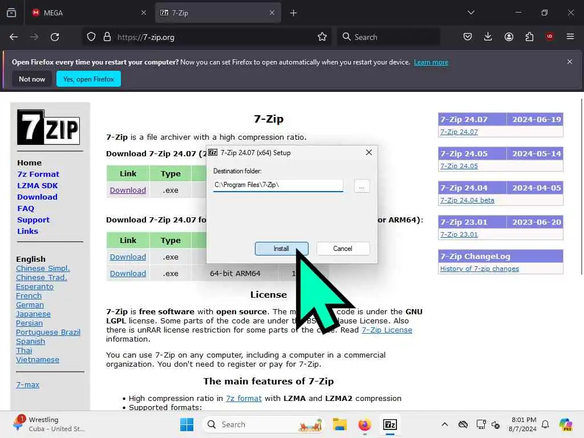Click the forward navigation arrow
584x438 pixels.
pos(34,37)
